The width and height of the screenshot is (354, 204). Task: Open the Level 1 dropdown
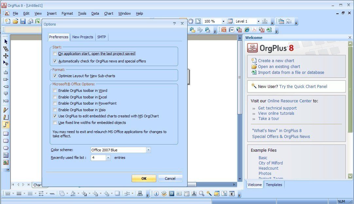[x=258, y=22]
